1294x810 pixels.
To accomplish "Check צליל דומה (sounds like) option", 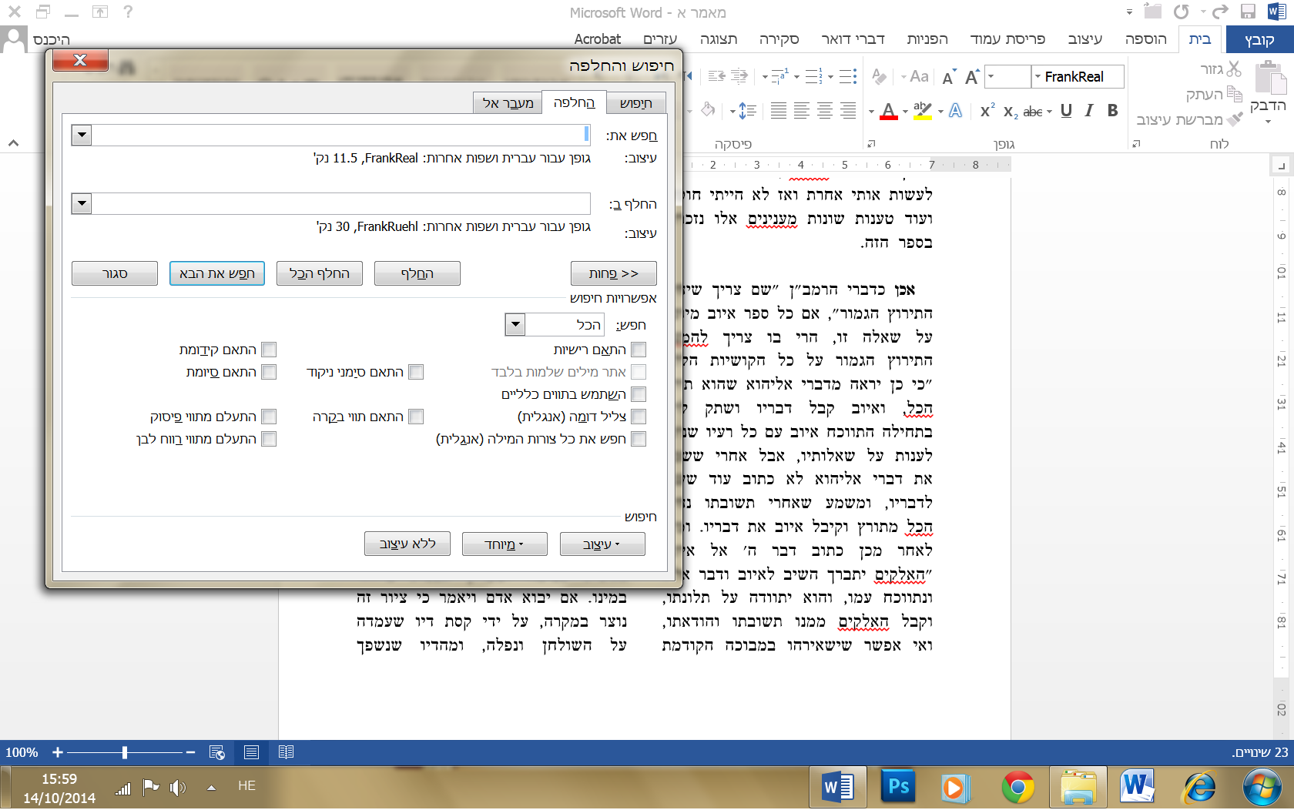I will [639, 417].
